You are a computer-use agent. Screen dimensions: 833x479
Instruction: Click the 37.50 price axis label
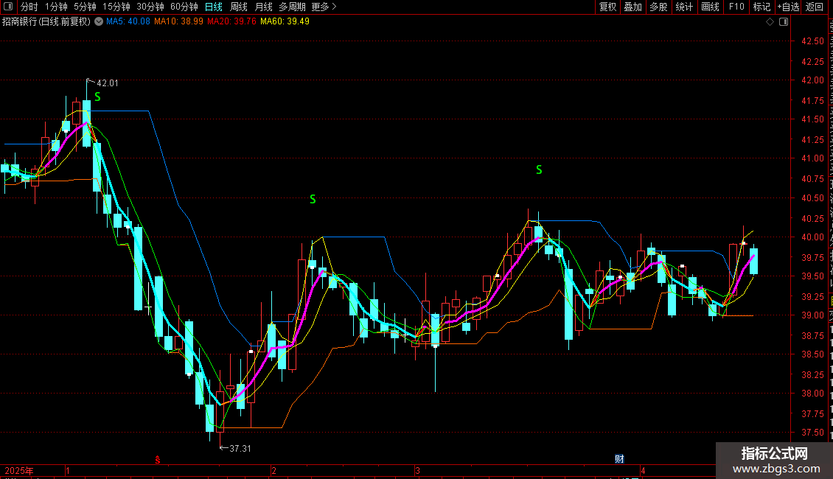pos(812,433)
